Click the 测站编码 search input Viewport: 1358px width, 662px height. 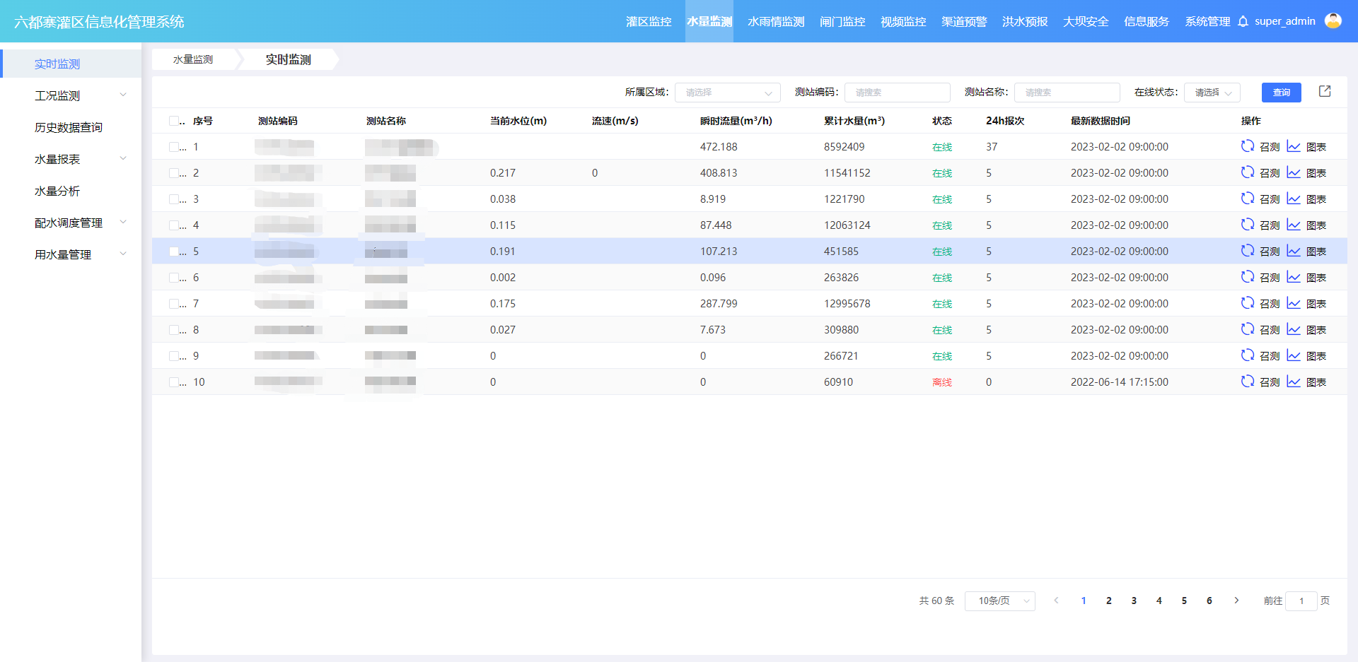pyautogui.click(x=897, y=93)
